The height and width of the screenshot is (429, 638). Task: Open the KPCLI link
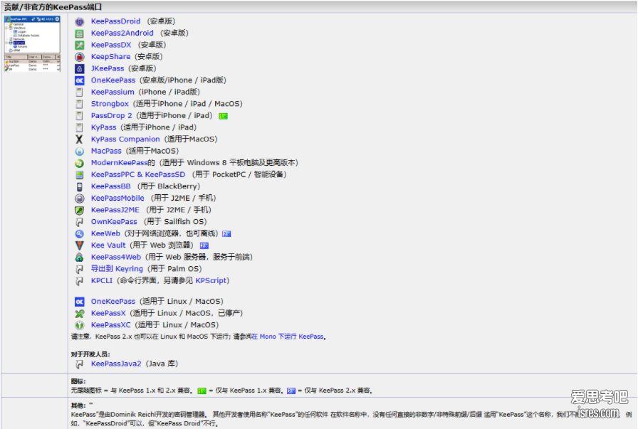point(102,280)
